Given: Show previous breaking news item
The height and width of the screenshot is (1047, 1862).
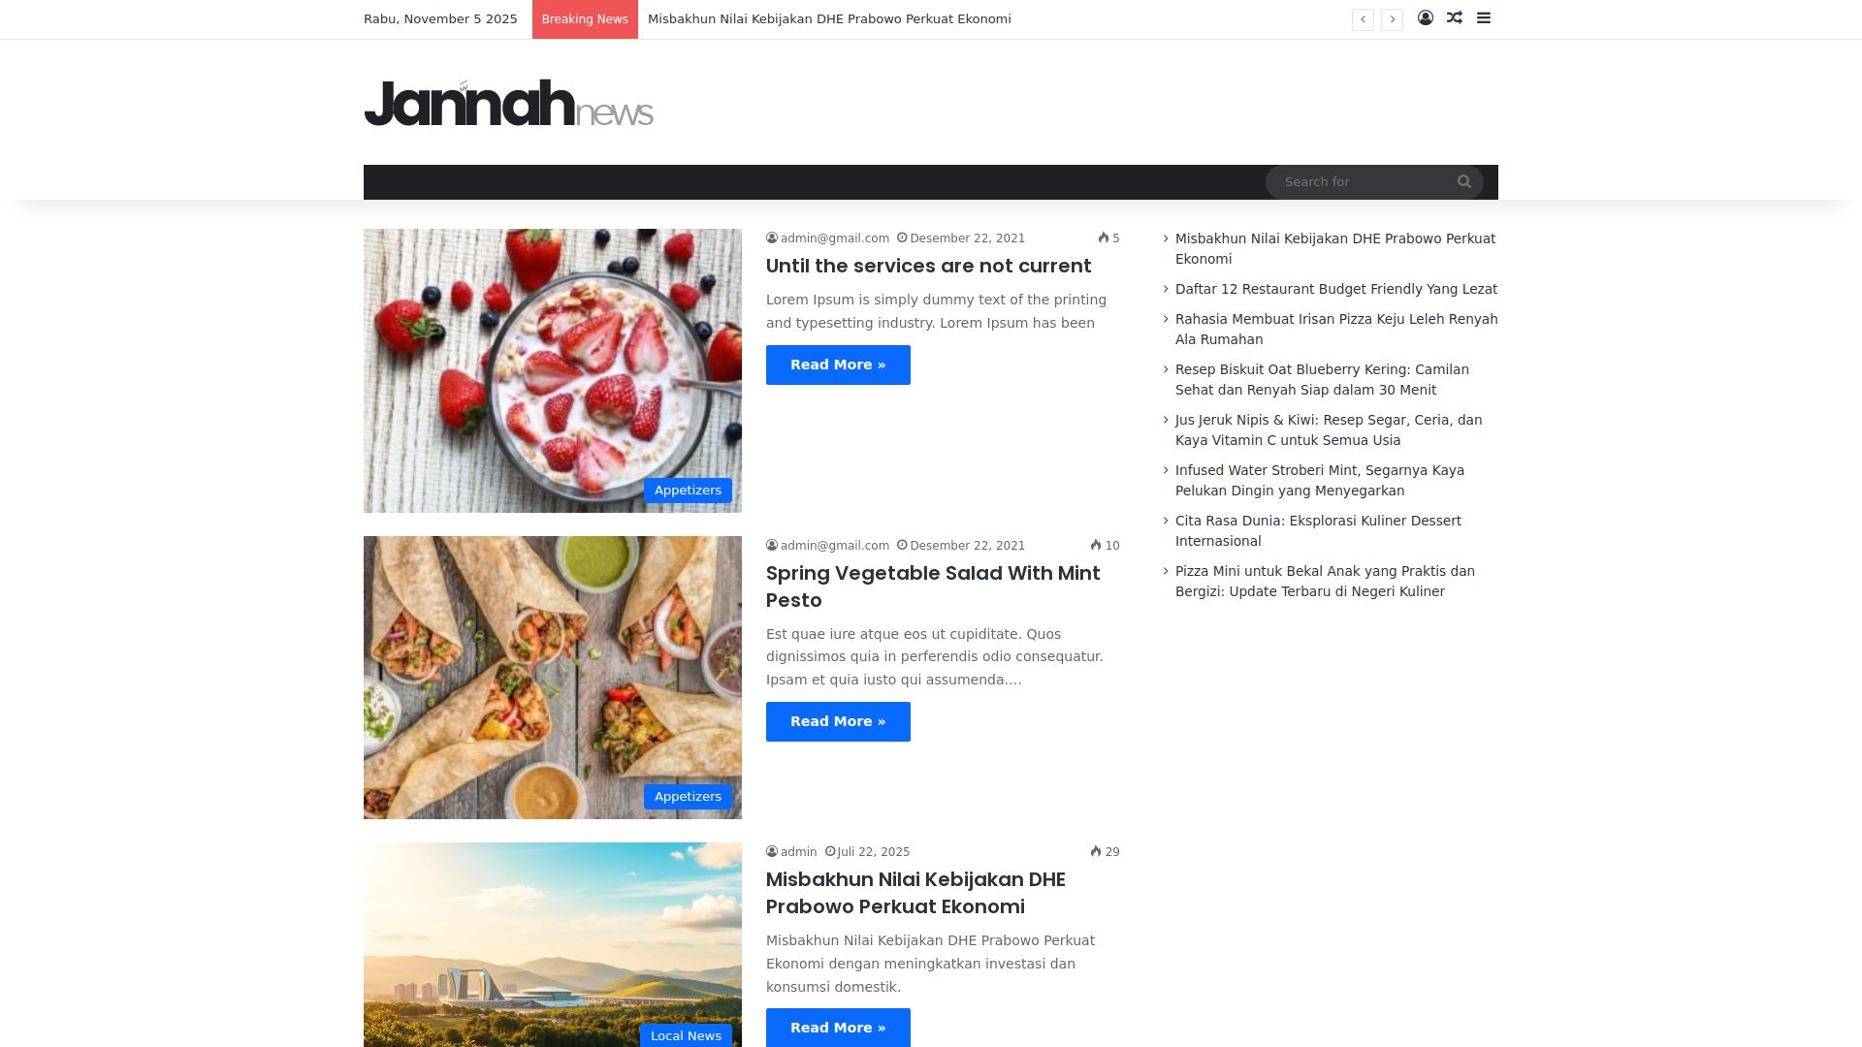Looking at the screenshot, I should pos(1363,19).
